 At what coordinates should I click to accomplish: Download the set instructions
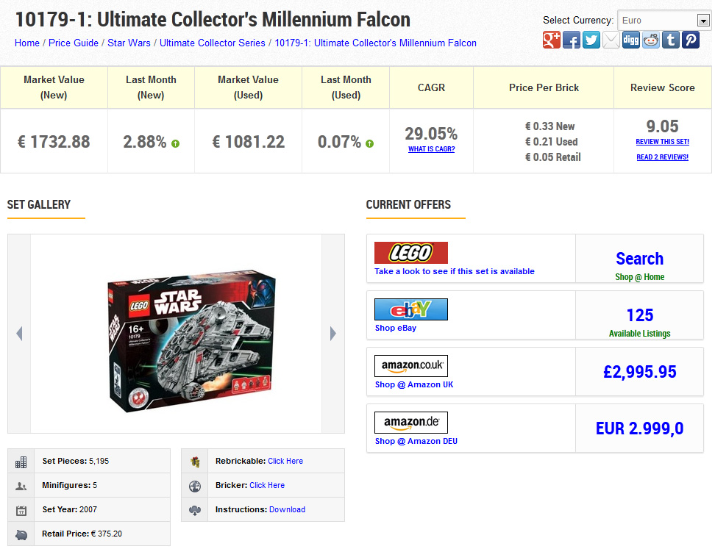pos(288,509)
